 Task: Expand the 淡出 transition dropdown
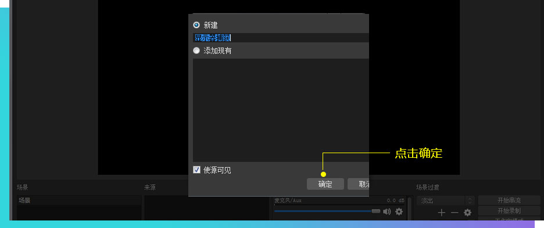click(441, 201)
